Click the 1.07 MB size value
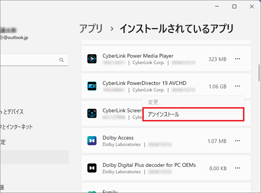 [x=217, y=141]
